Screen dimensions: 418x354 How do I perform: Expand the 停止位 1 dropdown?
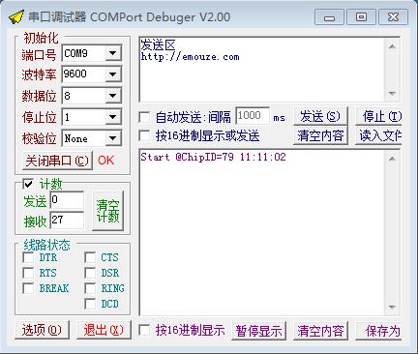click(x=112, y=117)
